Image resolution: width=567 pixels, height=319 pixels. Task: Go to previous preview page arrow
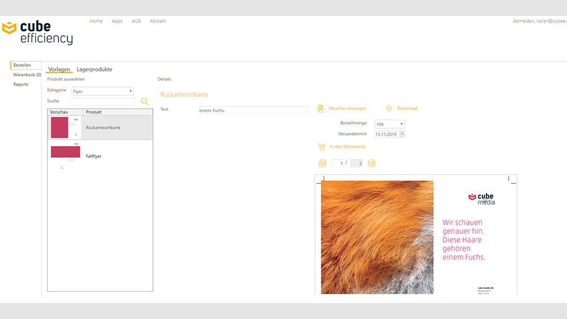(323, 163)
